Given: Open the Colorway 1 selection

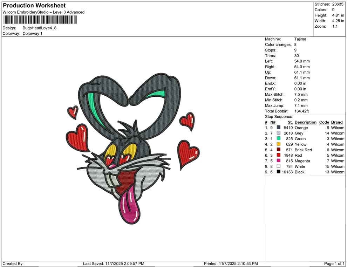Looking at the screenshot, I should point(32,34).
